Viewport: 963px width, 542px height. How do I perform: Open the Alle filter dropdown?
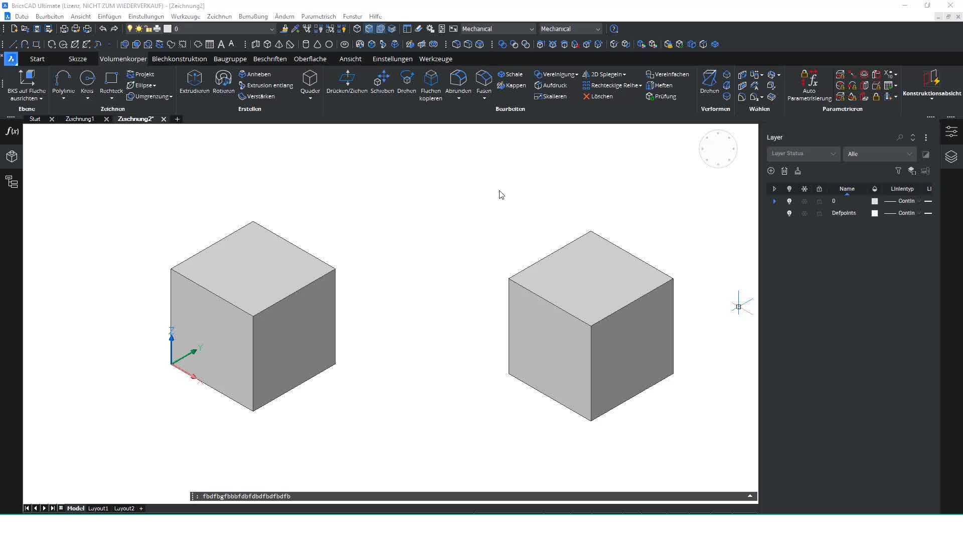click(x=879, y=154)
